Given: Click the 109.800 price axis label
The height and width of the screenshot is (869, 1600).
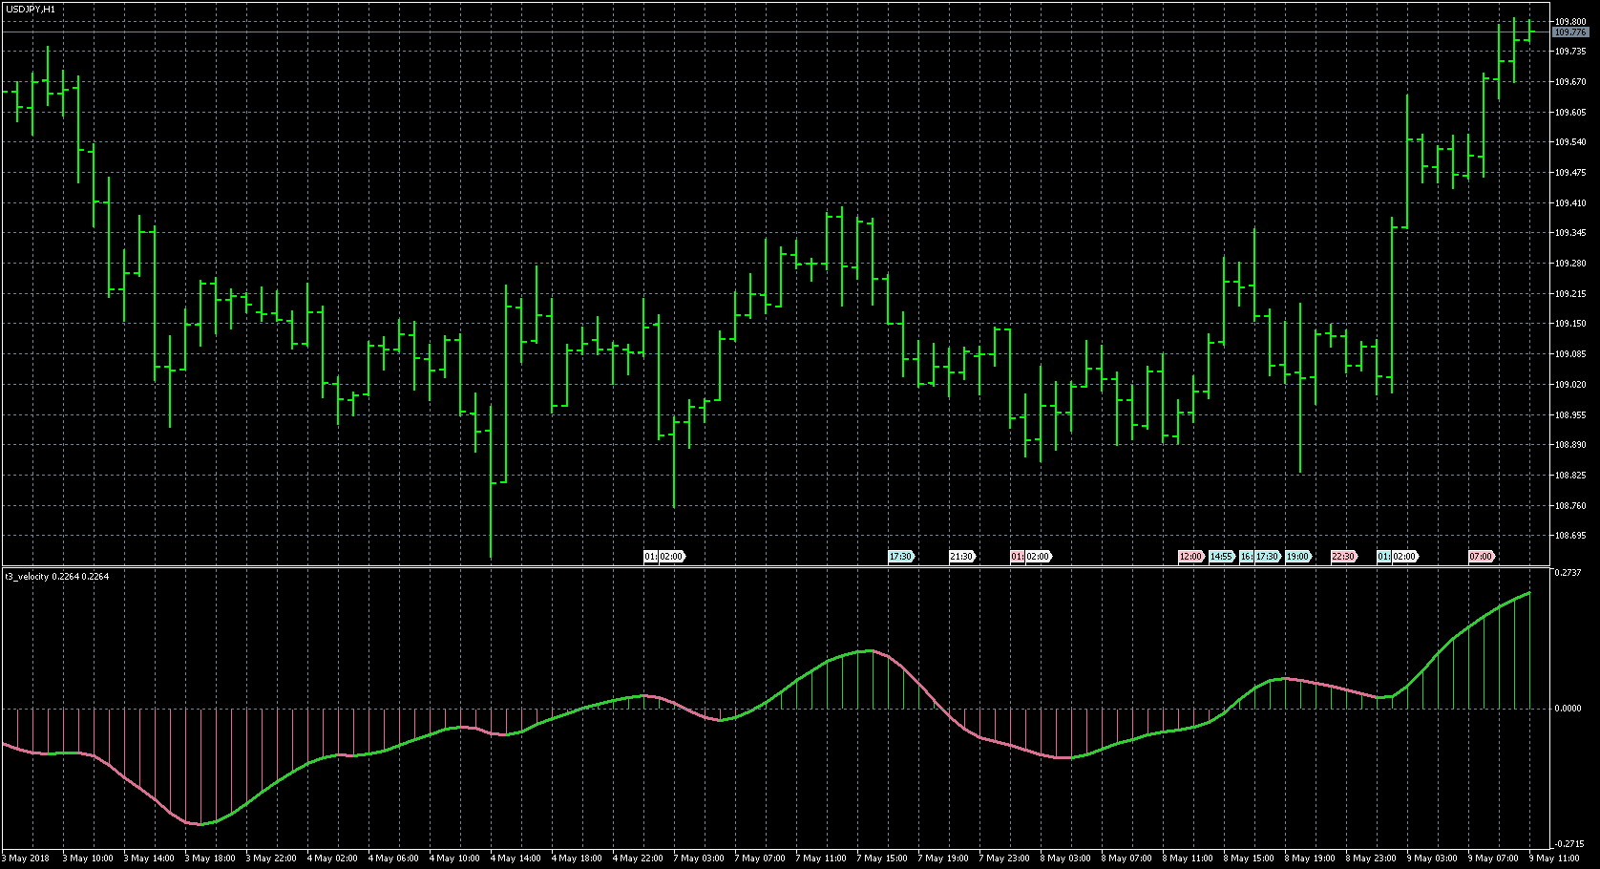Looking at the screenshot, I should pos(1569,21).
